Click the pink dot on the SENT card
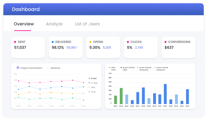 click(15, 42)
